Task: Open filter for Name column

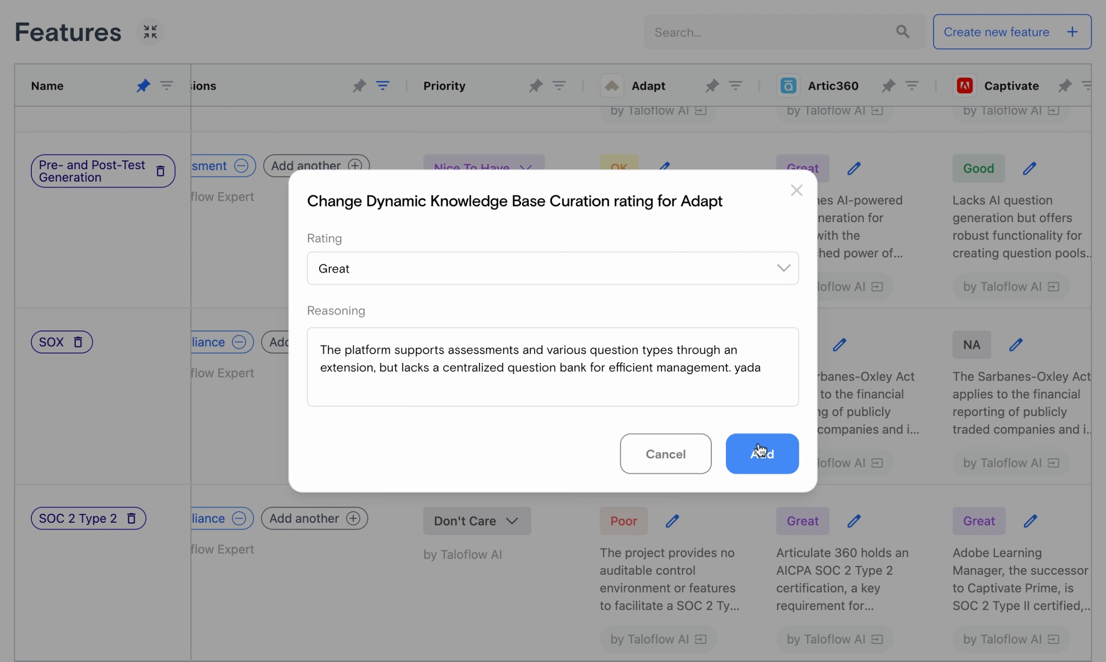Action: point(167,86)
